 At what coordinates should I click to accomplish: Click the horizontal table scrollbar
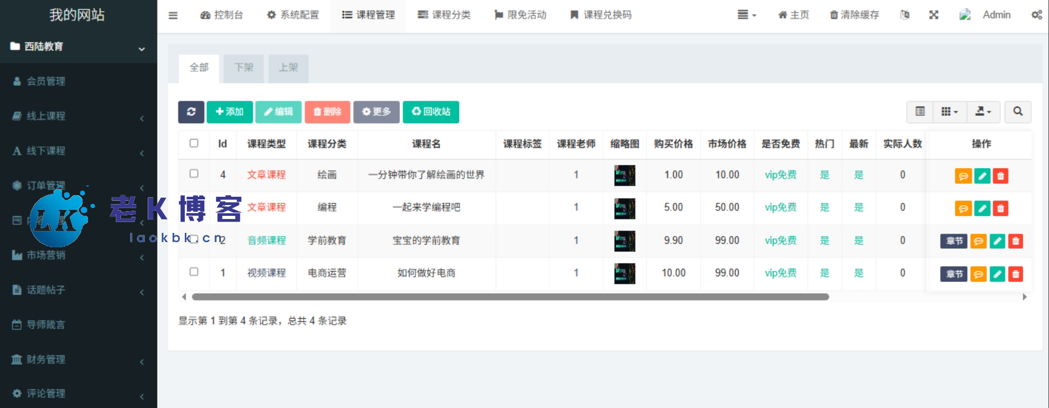510,297
